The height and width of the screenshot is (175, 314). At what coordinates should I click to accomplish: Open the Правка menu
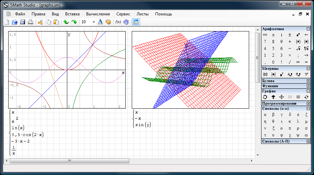coord(38,14)
